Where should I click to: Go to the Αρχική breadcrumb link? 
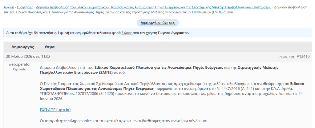point(9,7)
